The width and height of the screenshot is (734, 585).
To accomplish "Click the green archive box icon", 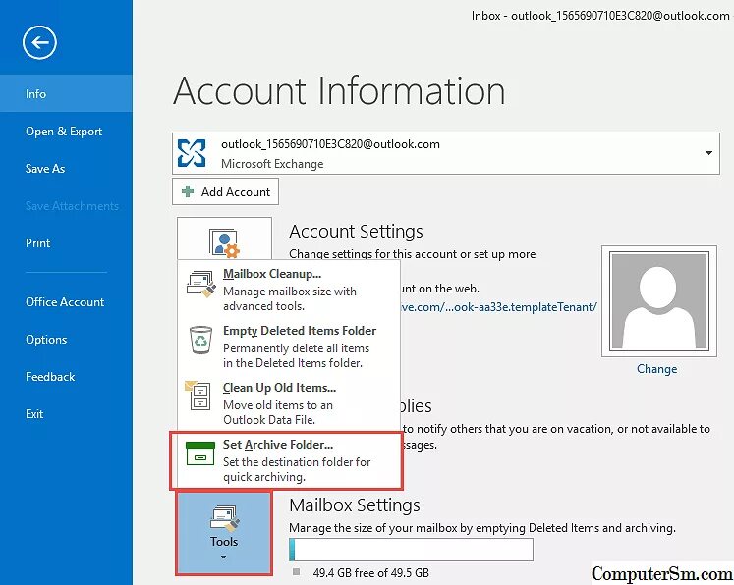I will 200,453.
